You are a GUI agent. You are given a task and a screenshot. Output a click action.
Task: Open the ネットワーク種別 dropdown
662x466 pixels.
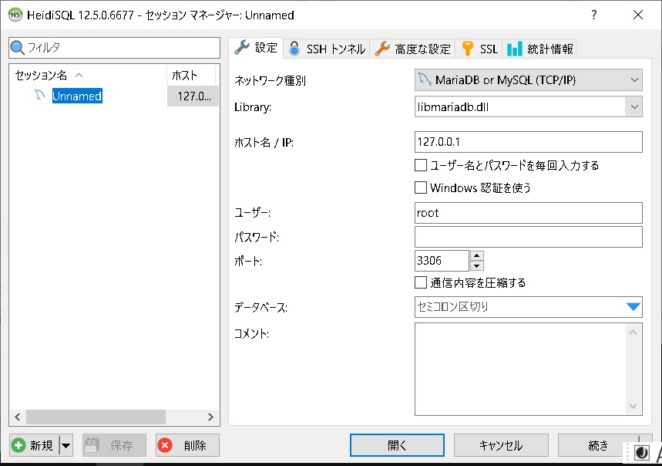(528, 79)
